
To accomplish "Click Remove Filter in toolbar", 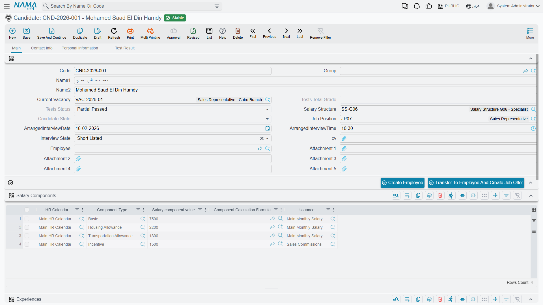I will (320, 33).
